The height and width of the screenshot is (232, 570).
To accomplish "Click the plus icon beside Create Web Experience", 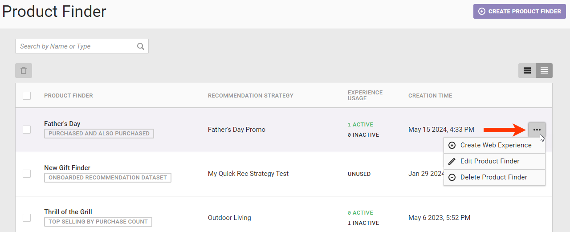I will 452,145.
